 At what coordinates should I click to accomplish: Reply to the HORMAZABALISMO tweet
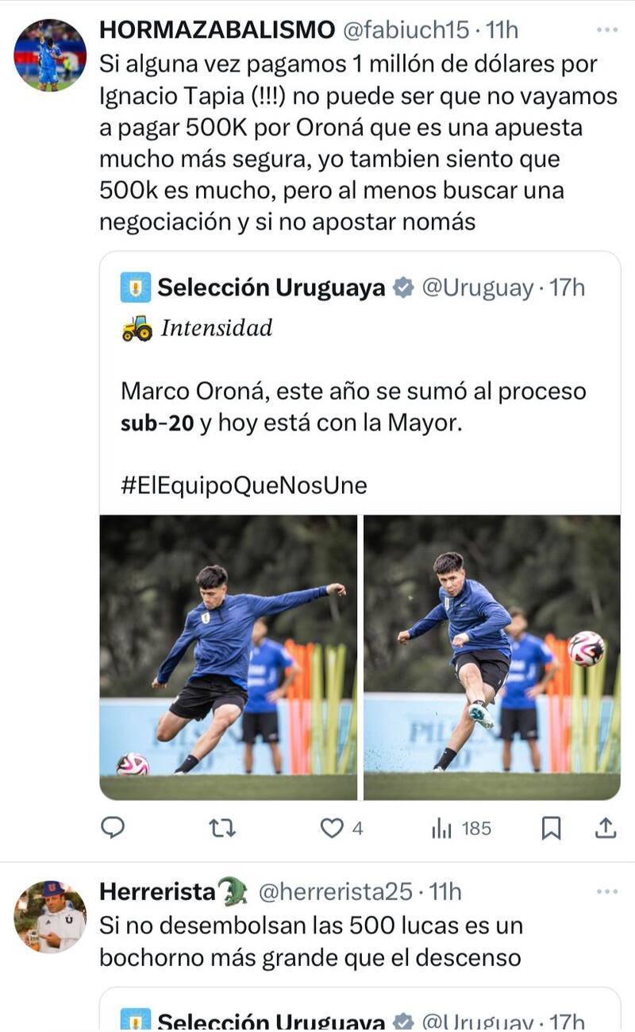114,828
